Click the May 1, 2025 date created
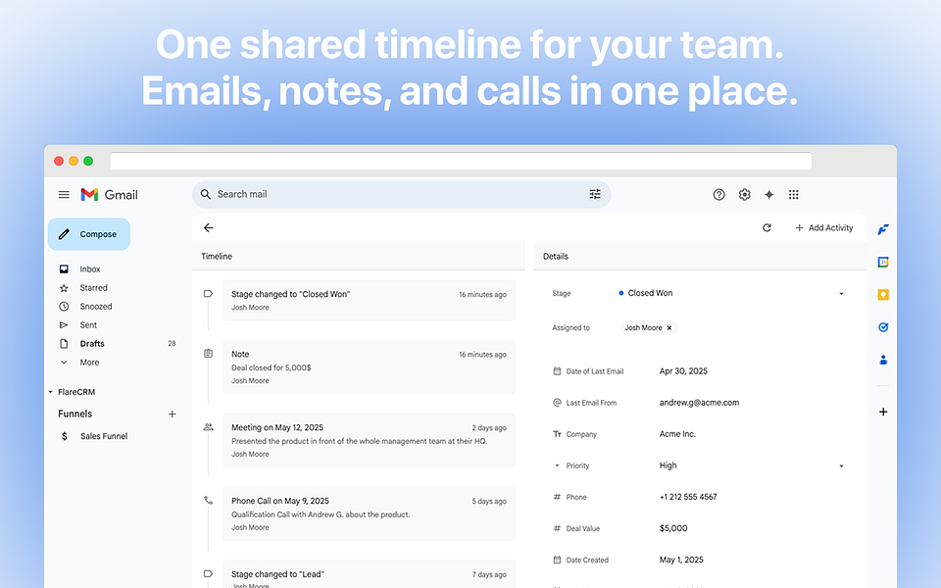This screenshot has width=941, height=588. [681, 560]
